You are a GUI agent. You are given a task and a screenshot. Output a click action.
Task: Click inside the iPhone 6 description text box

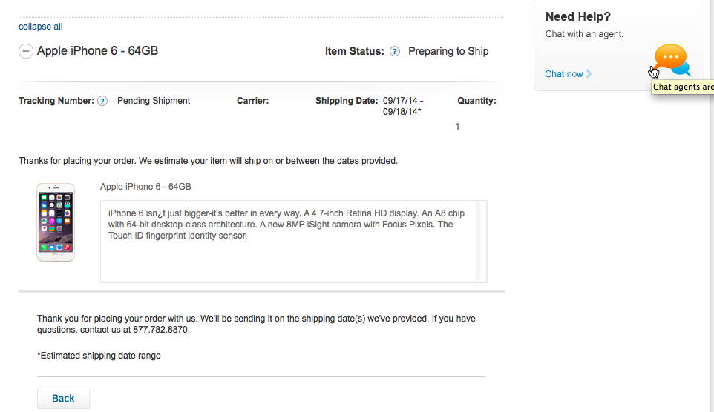point(288,242)
